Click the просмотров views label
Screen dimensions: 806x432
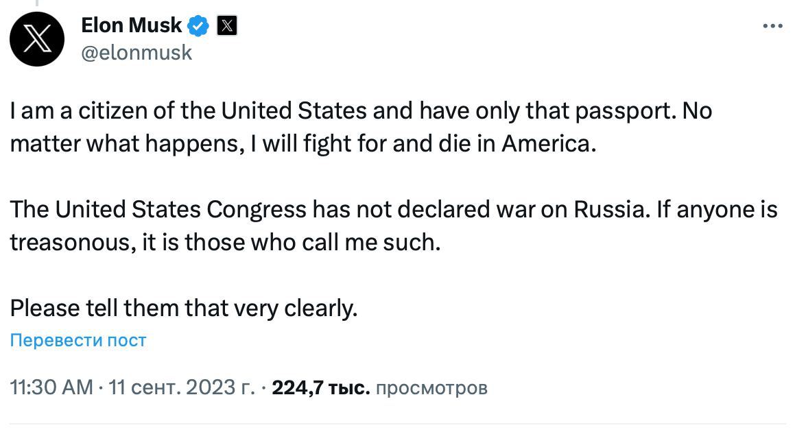point(432,387)
